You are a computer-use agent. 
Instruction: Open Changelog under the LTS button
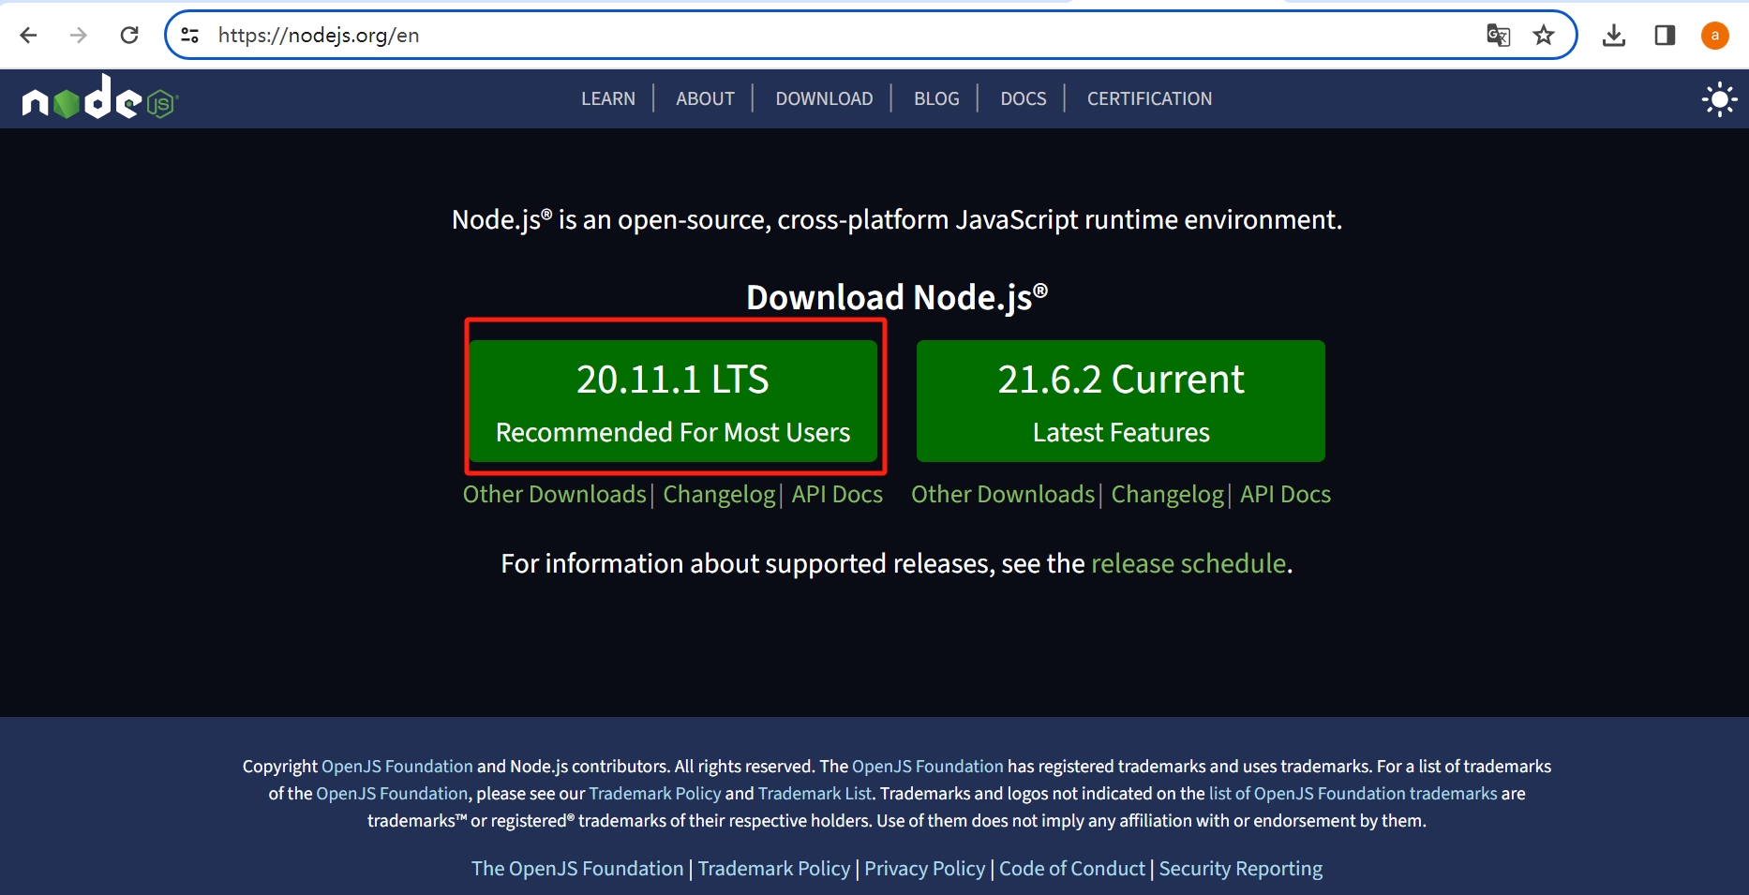pyautogui.click(x=720, y=494)
